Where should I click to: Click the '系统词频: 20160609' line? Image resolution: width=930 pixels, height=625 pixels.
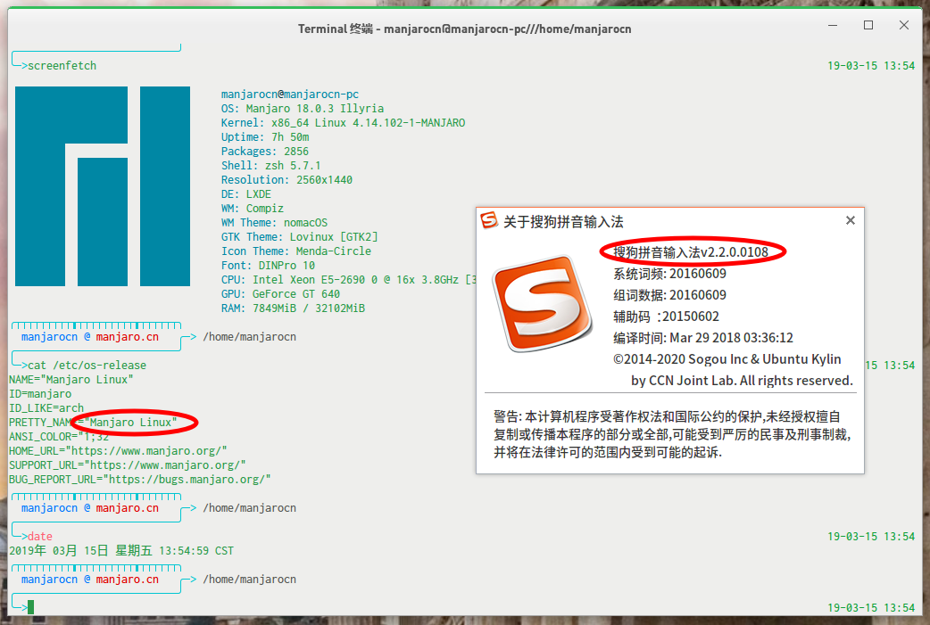(669, 273)
